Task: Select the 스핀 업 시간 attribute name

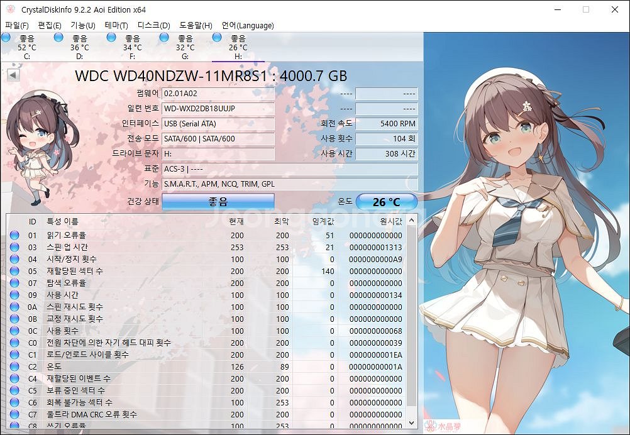Action: tap(67, 247)
